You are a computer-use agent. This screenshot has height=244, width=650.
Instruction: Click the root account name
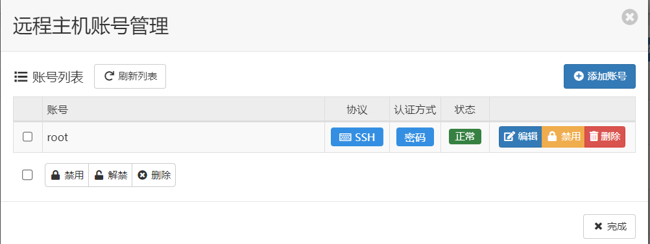[58, 137]
